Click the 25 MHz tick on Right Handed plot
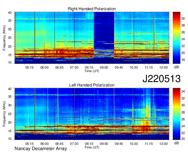The height and width of the screenshot is (152, 188). coord(10,38)
